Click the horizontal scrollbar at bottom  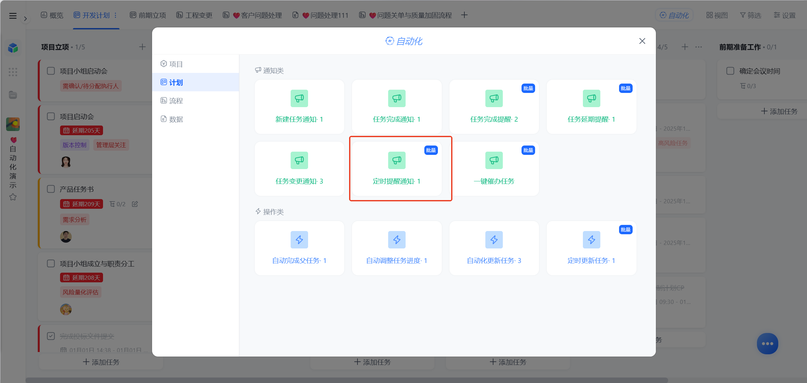[x=347, y=380]
